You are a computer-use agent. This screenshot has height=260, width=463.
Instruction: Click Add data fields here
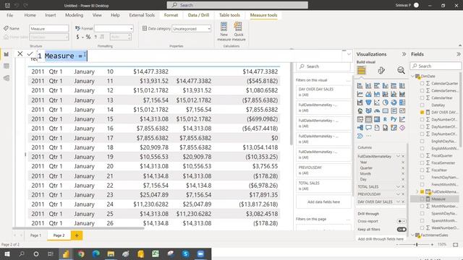click(323, 202)
